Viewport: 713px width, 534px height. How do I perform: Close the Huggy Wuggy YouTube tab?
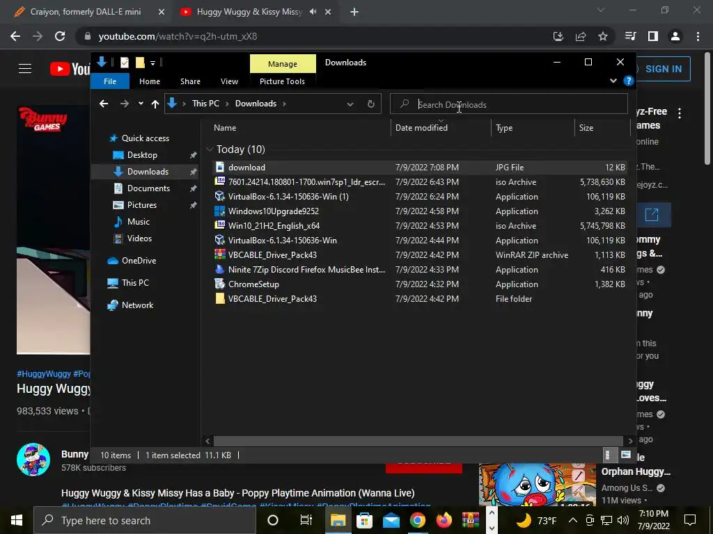click(x=328, y=13)
